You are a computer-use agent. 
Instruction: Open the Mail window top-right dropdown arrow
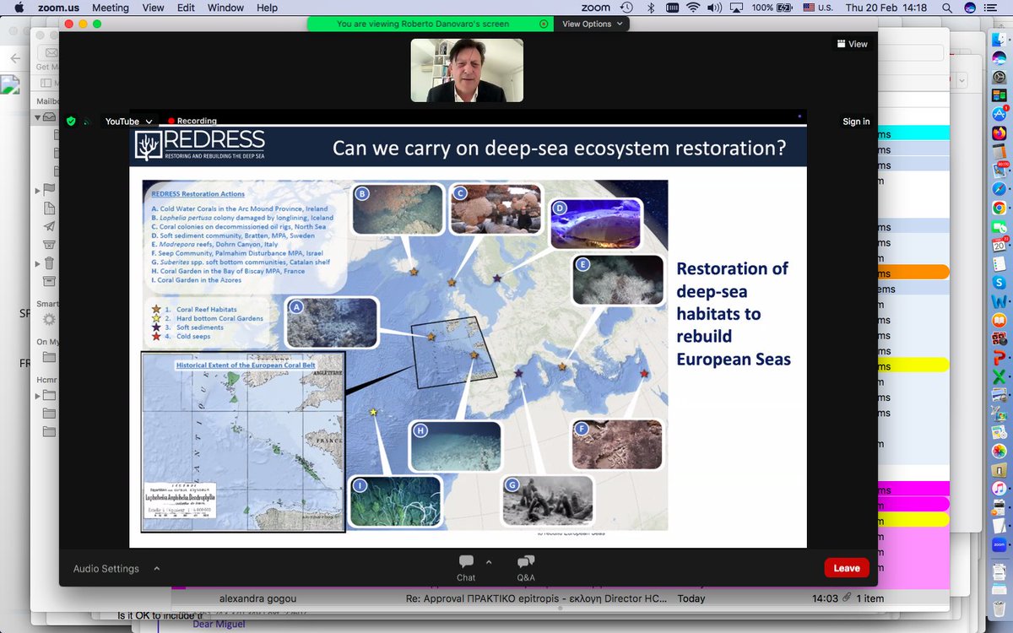pos(962,79)
